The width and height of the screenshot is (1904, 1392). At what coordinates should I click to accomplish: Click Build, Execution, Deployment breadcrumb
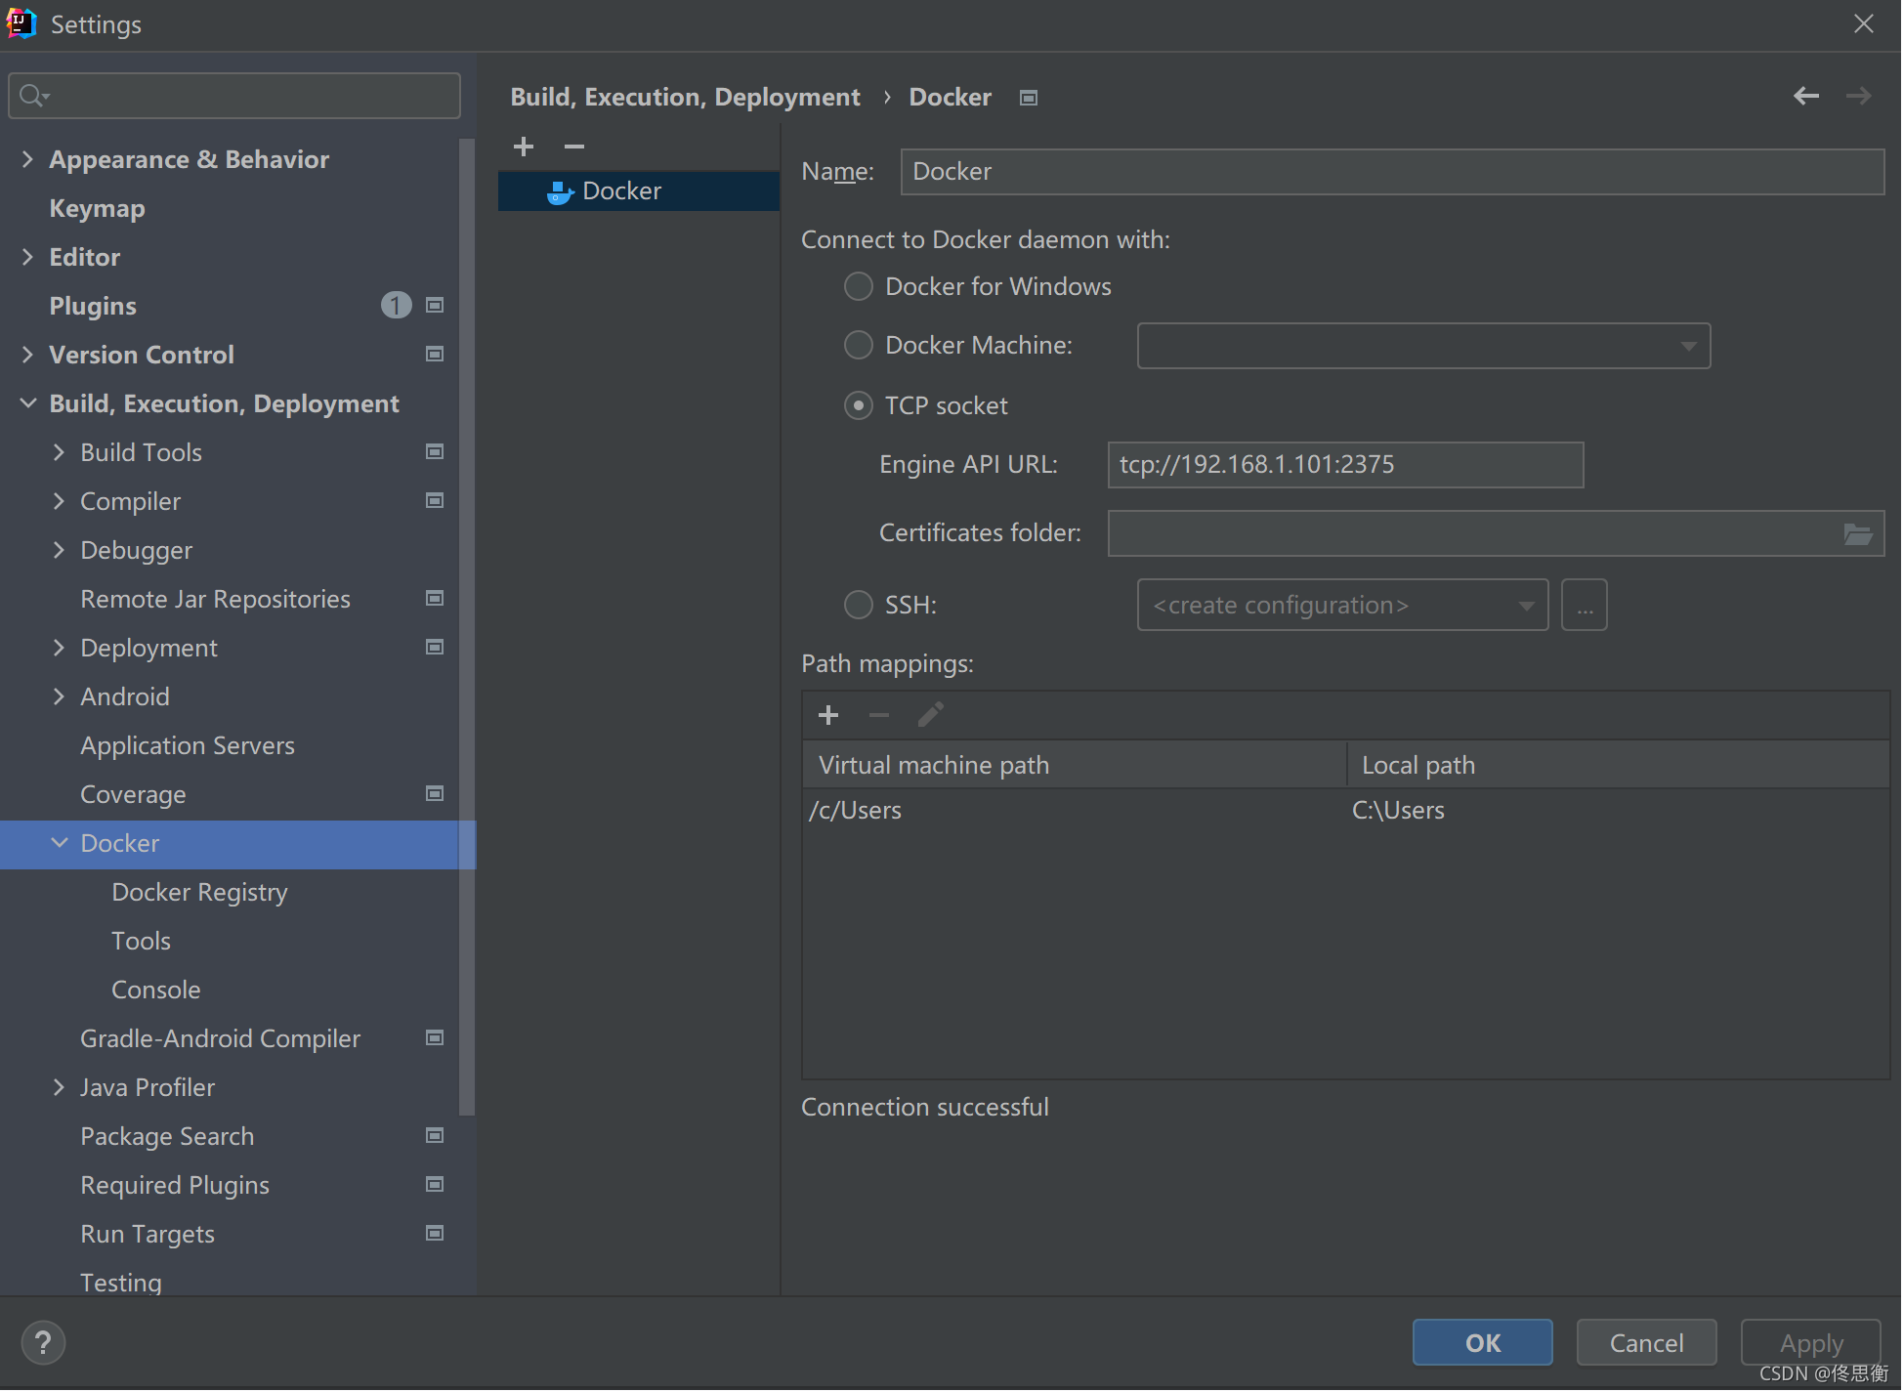pos(685,98)
